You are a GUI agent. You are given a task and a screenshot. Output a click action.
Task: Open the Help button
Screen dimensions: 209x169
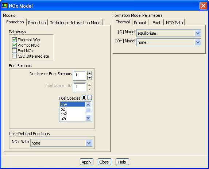point(122,162)
